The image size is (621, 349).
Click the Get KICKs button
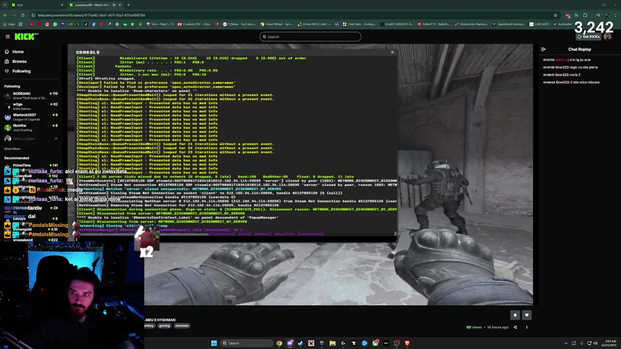click(588, 36)
